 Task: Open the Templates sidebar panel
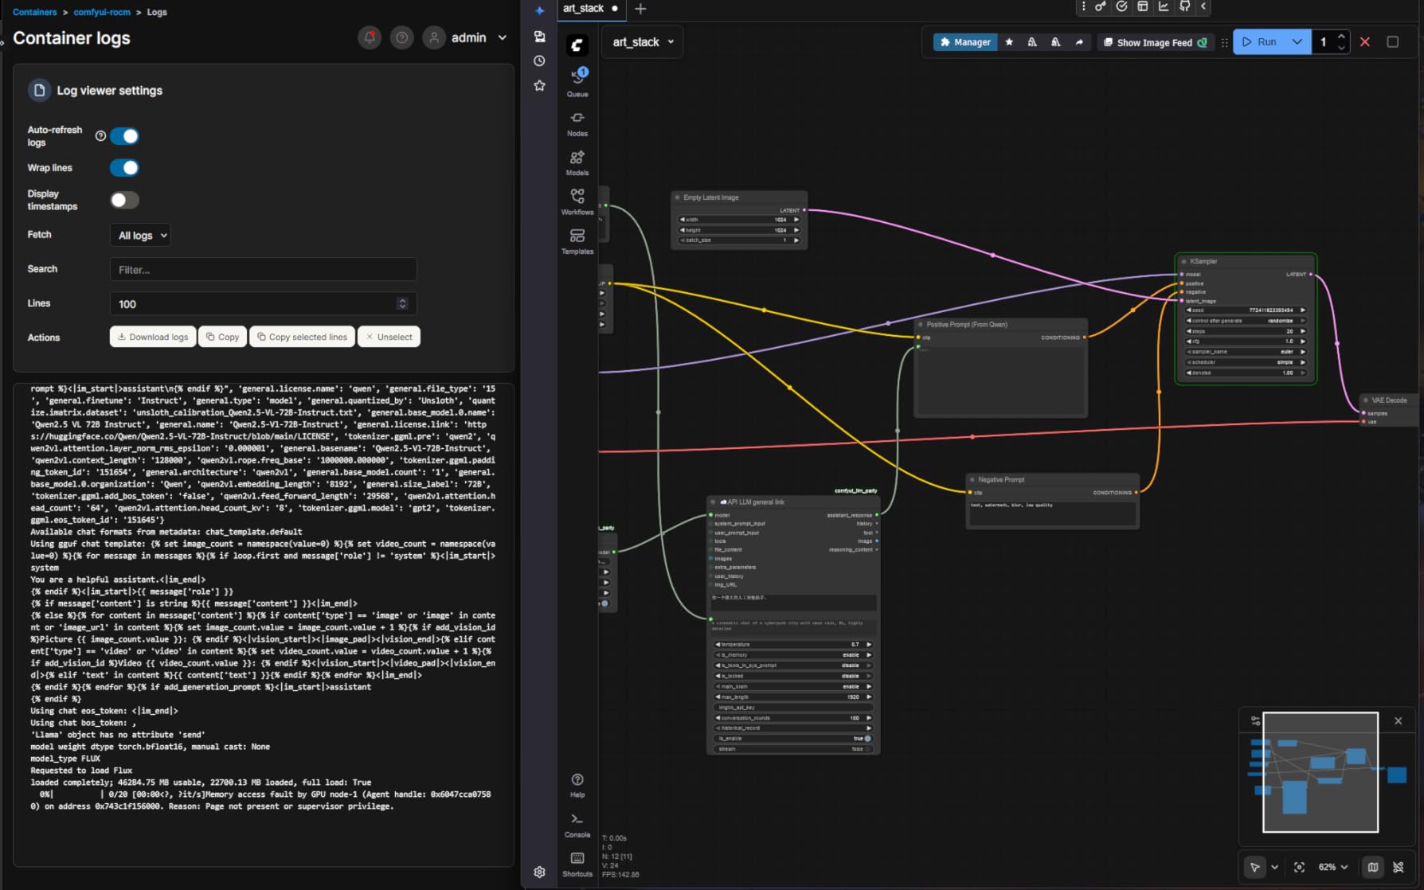pyautogui.click(x=577, y=241)
